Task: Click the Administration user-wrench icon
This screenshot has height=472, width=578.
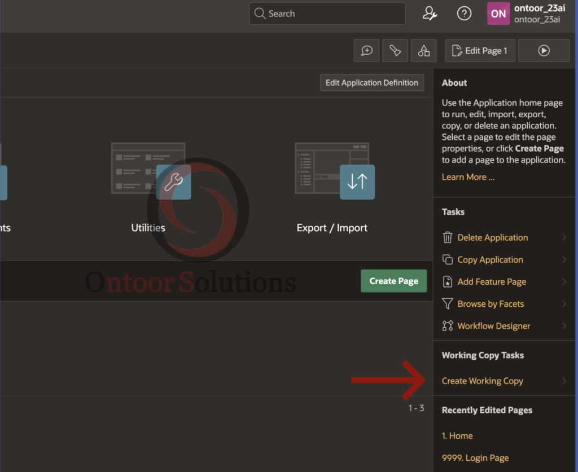Action: coord(430,14)
